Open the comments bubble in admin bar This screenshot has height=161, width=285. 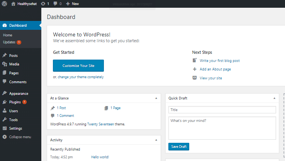(56, 3)
